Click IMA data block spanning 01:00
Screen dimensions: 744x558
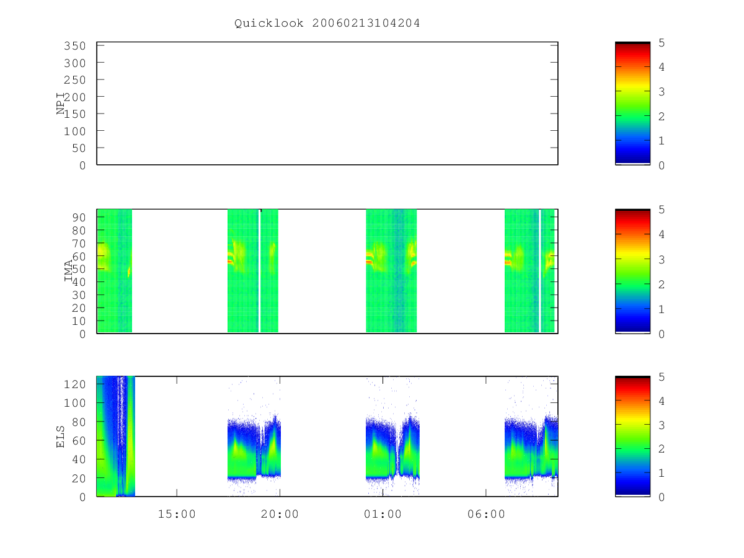[x=391, y=271]
